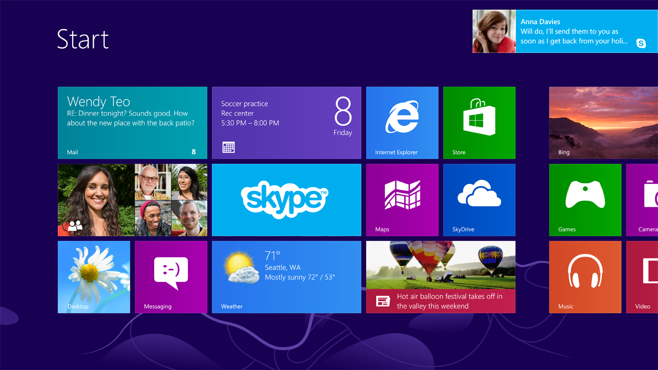This screenshot has width=658, height=370.
Task: Open the Skype app
Action: coord(286,199)
